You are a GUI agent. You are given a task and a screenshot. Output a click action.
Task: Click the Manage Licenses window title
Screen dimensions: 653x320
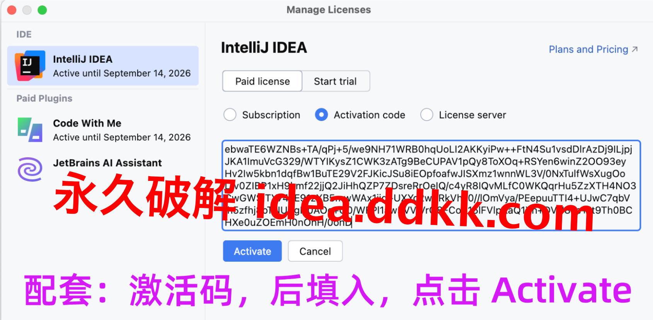pyautogui.click(x=328, y=10)
